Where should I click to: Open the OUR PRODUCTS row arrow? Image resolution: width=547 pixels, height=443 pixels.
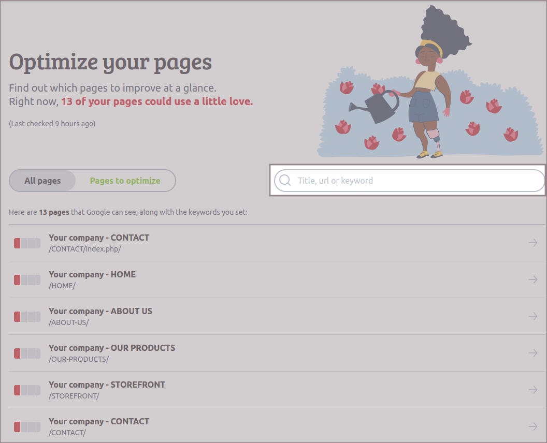point(532,353)
